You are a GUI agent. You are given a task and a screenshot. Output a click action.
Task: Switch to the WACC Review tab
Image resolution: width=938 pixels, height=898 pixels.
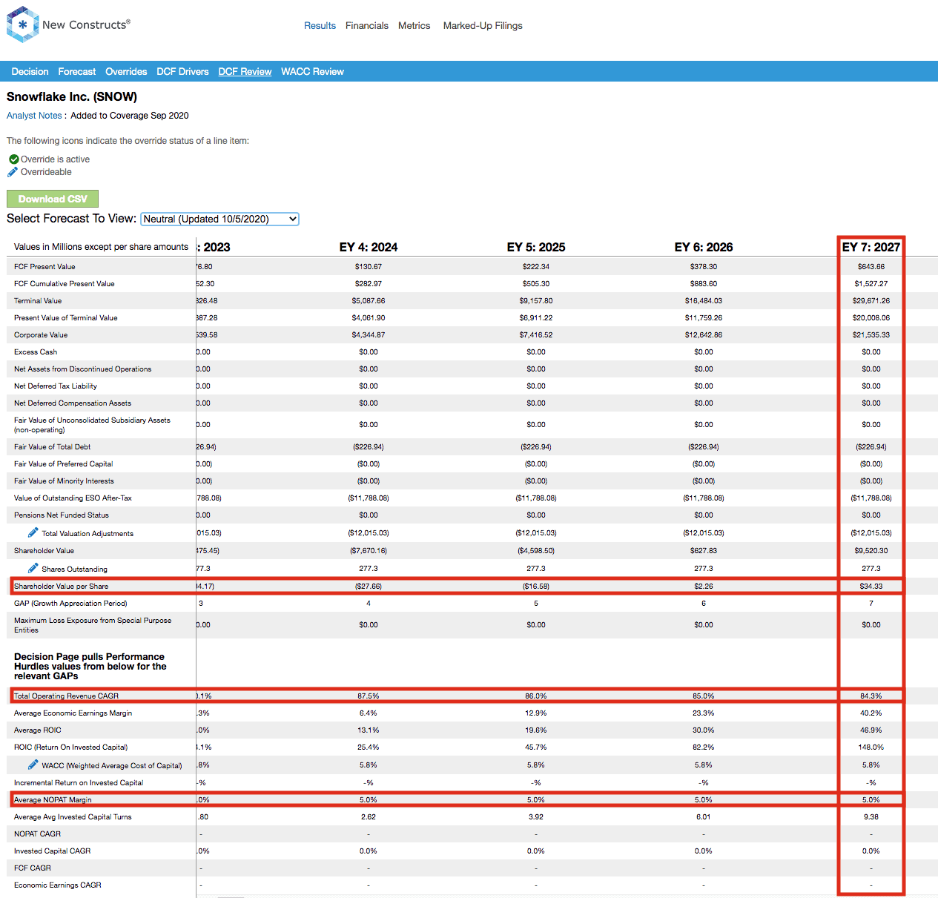[x=312, y=72]
